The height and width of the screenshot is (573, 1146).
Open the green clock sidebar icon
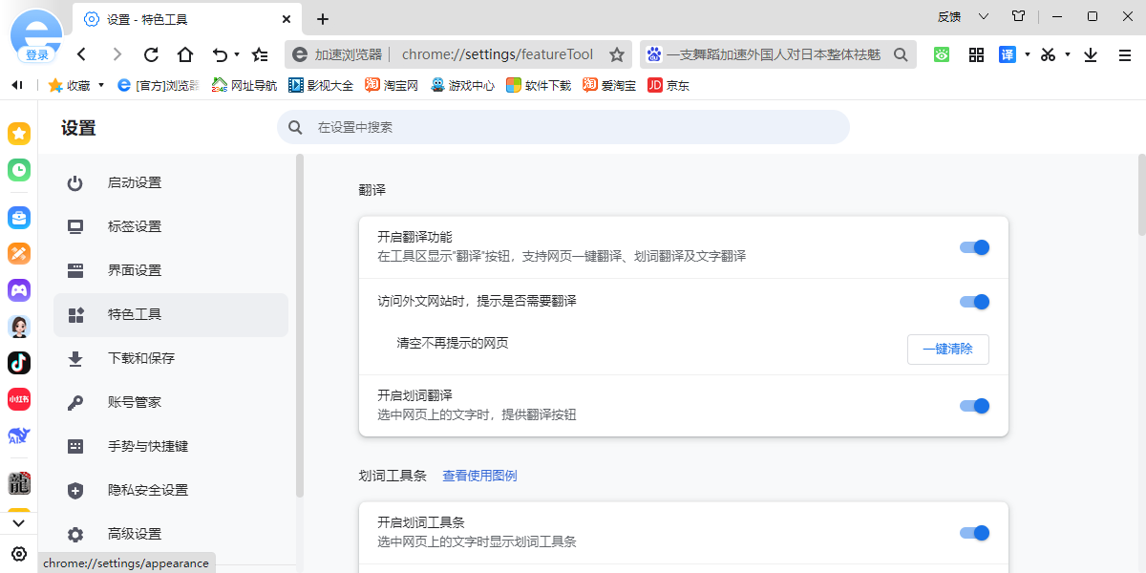(x=19, y=170)
